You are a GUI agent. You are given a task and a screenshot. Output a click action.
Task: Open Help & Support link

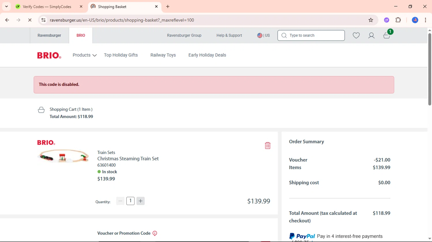coord(229,35)
